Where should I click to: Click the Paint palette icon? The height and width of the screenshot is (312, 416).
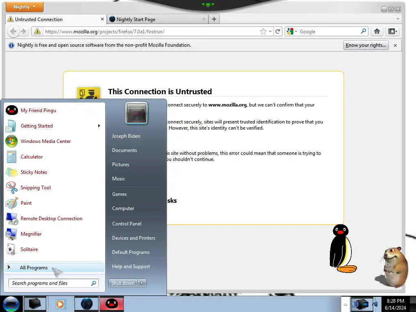pos(12,203)
